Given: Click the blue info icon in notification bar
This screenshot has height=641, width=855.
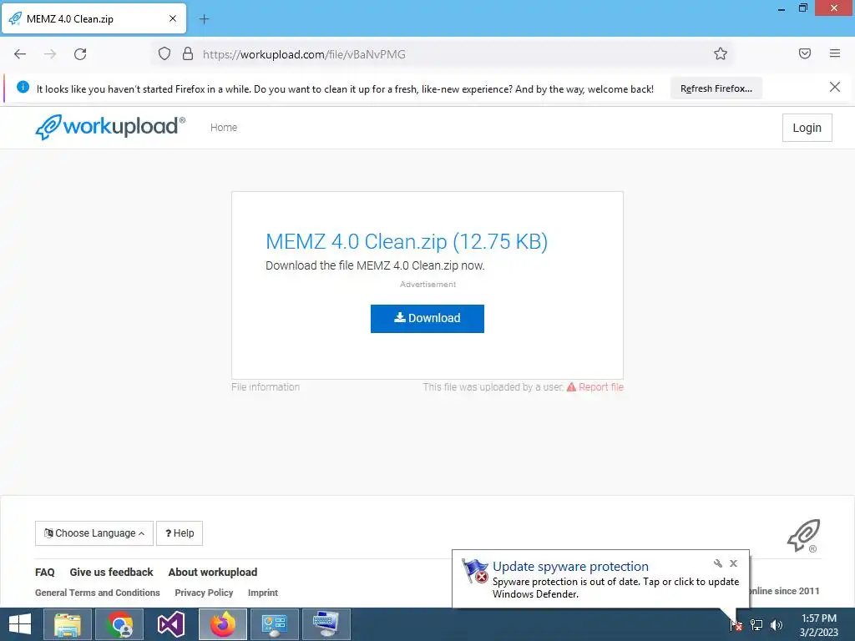Looking at the screenshot, I should 23,87.
